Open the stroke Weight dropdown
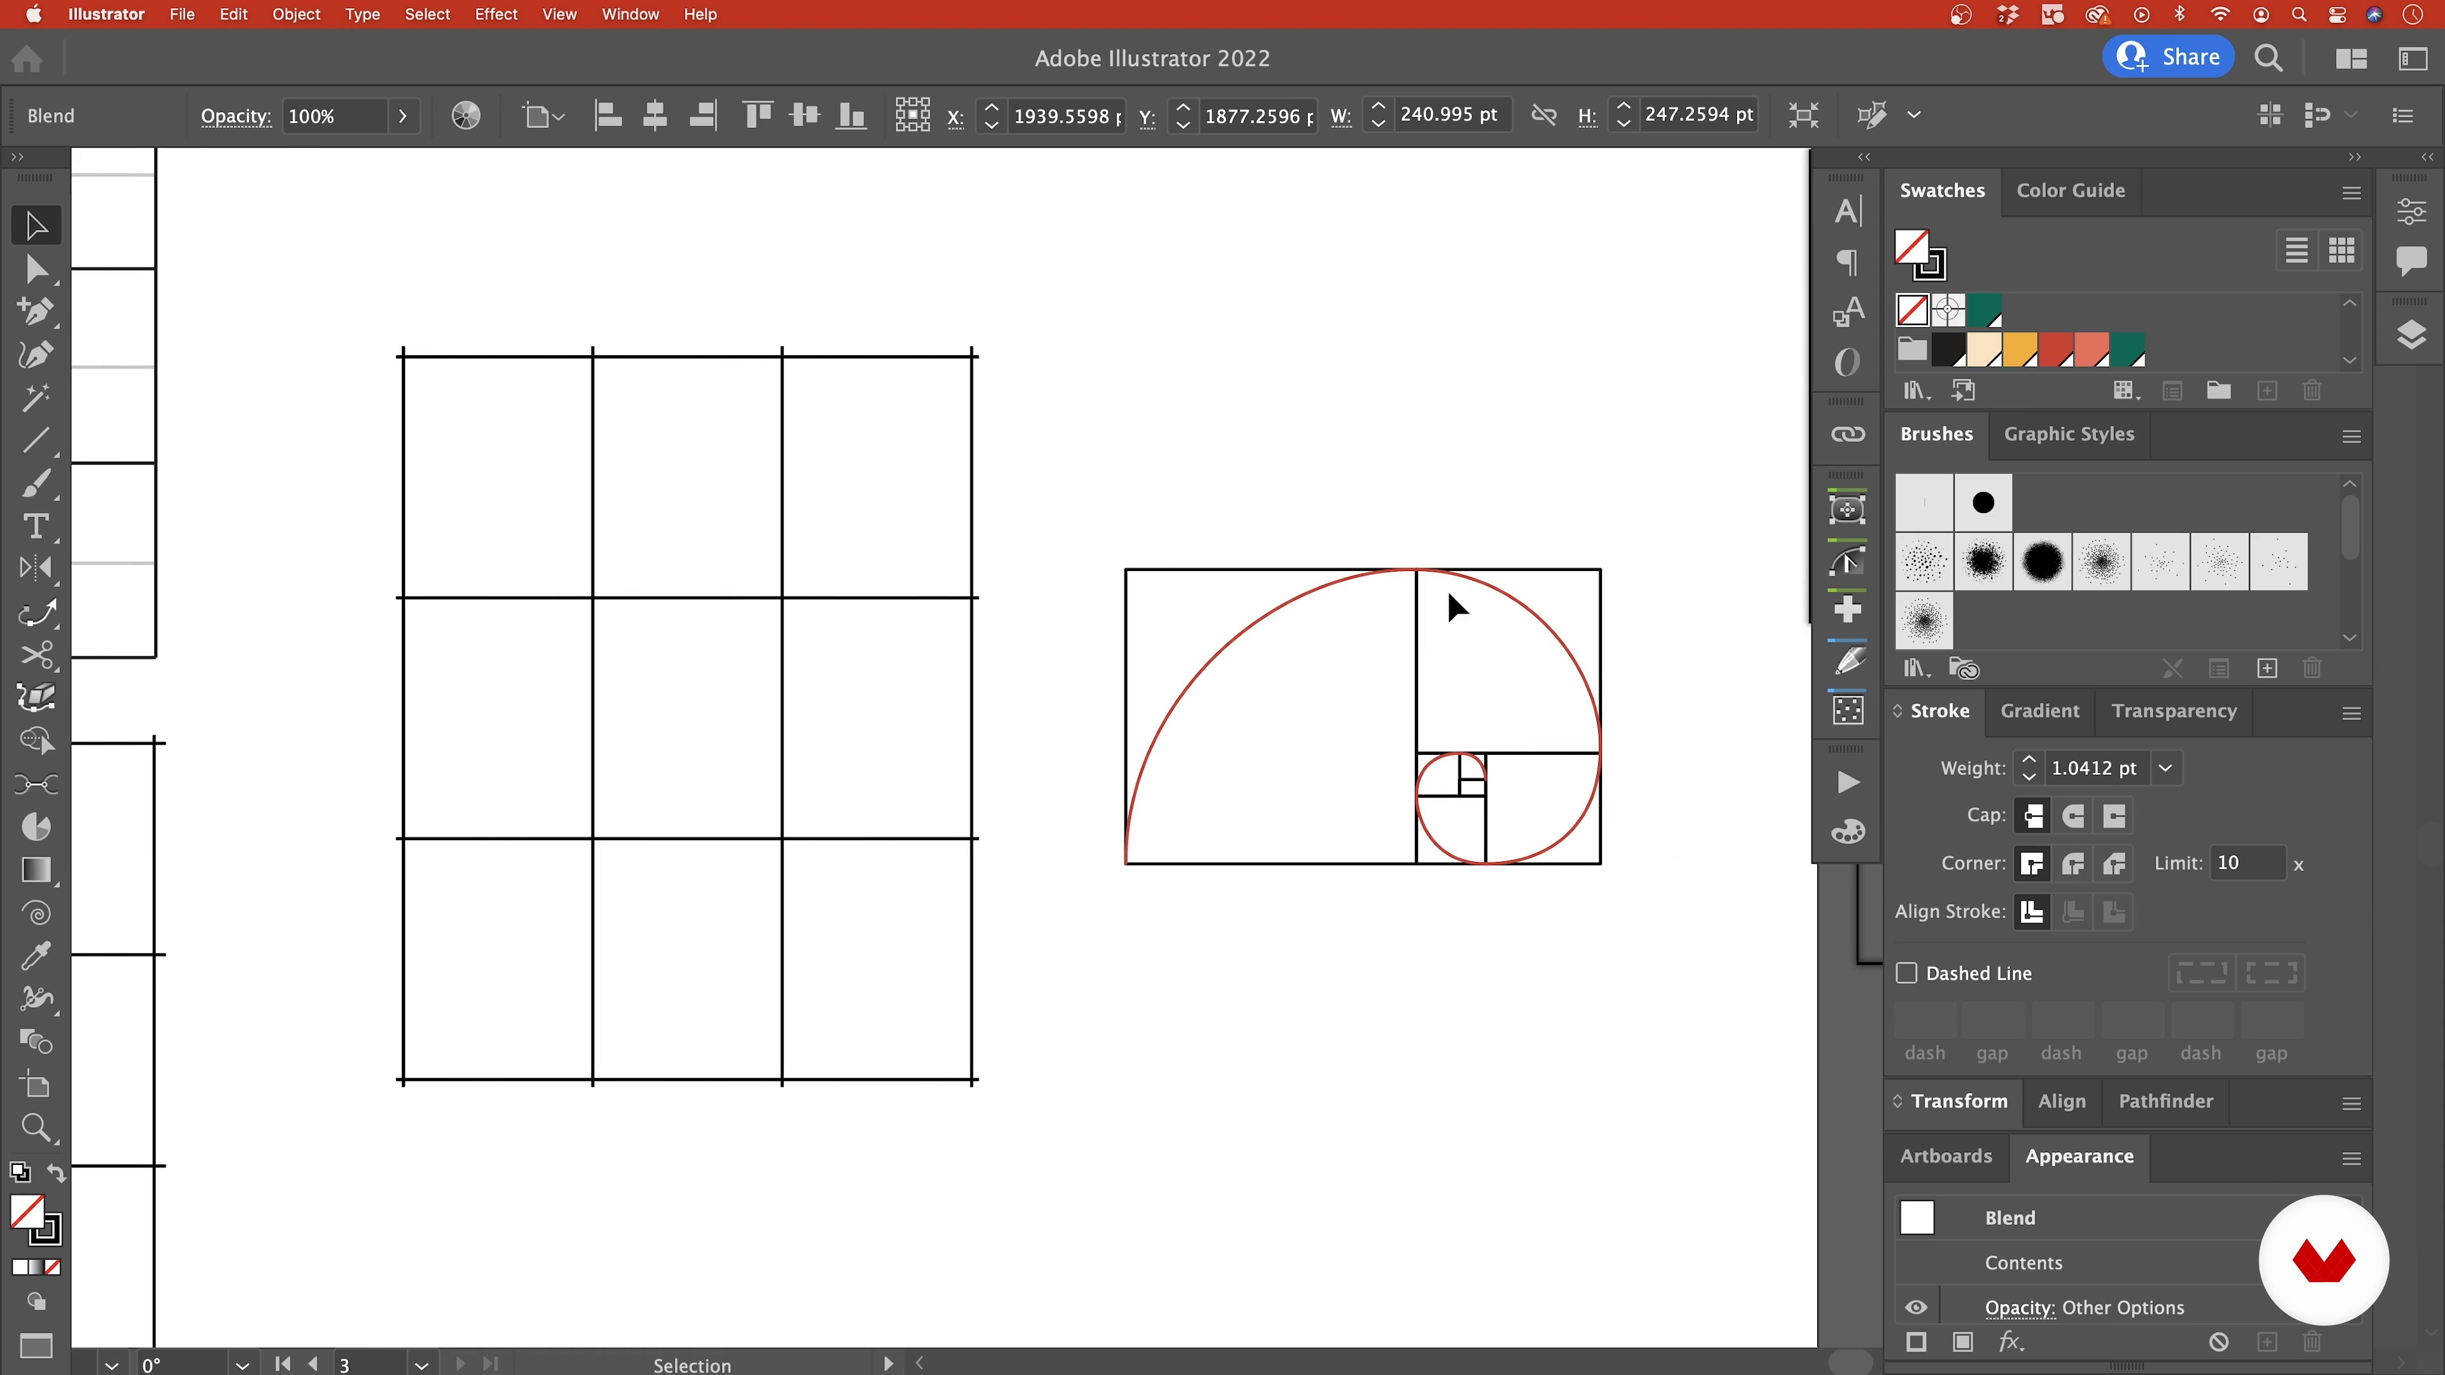The image size is (2445, 1375). point(2165,768)
